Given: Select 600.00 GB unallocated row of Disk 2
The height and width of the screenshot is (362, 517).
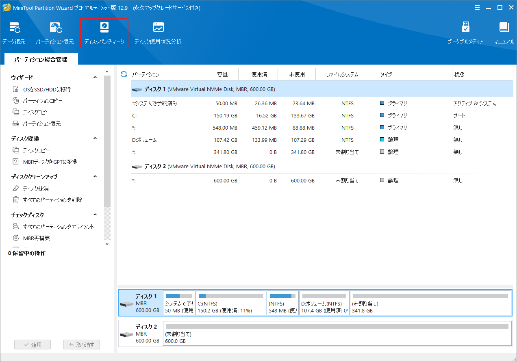Looking at the screenshot, I should pyautogui.click(x=322, y=181).
